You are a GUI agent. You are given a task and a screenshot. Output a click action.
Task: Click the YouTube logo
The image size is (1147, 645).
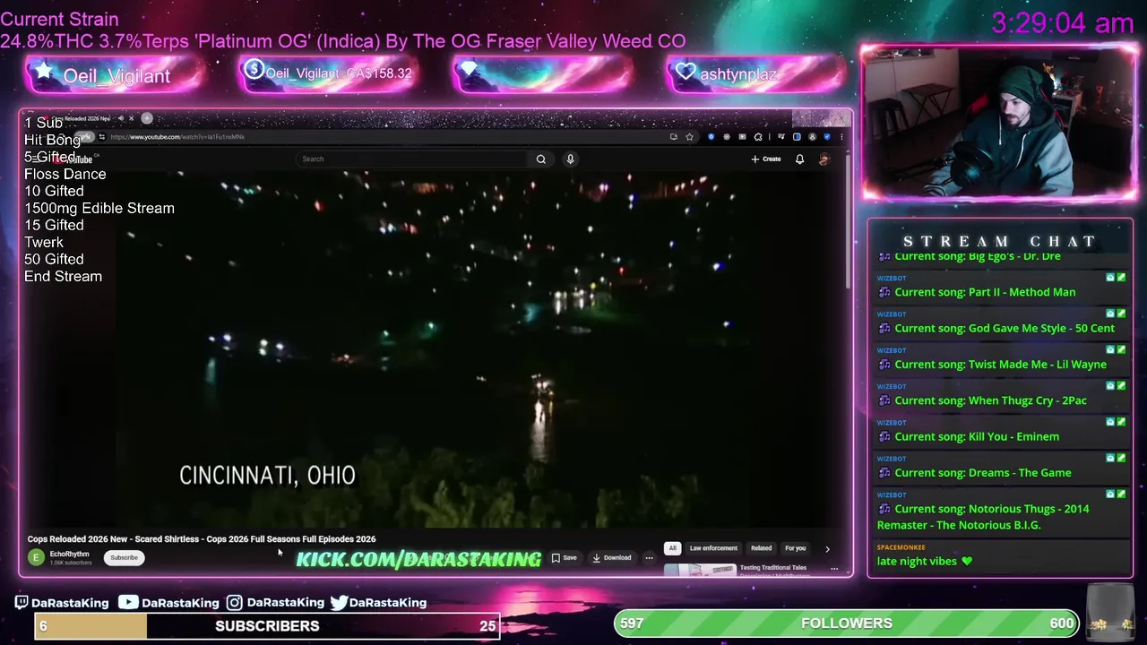click(72, 159)
